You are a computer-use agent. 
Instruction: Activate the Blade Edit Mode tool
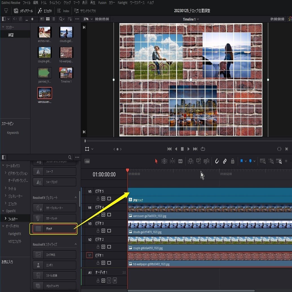pyautogui.click(x=180, y=161)
